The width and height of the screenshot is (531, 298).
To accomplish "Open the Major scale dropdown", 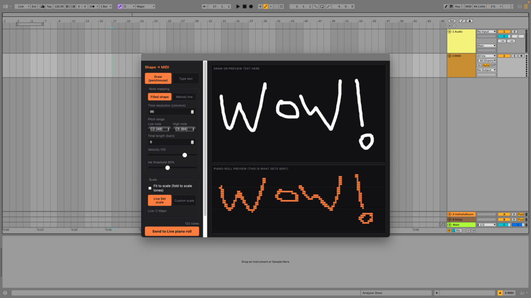I will click(x=145, y=6).
